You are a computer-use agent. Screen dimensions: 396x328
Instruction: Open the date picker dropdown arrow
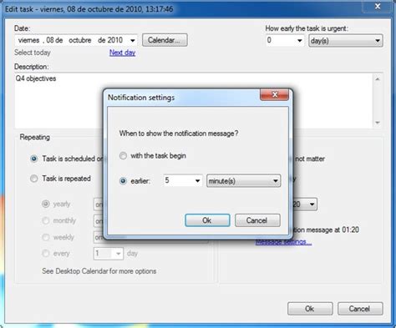point(133,41)
